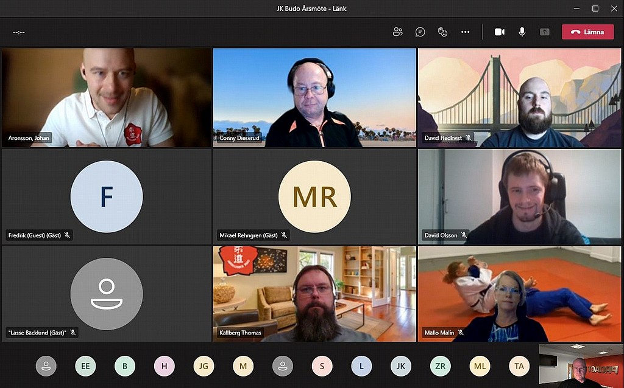Toggle the camera on or off
The image size is (624, 388).
[x=500, y=32]
